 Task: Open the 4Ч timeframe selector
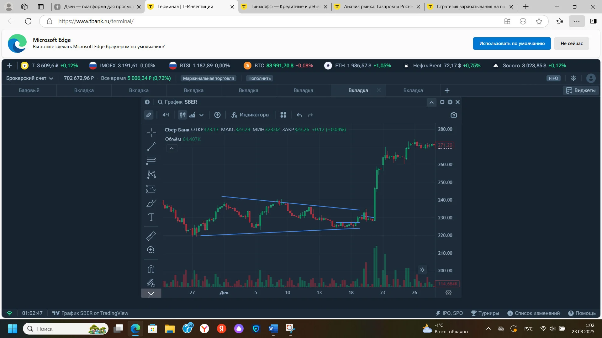(166, 115)
